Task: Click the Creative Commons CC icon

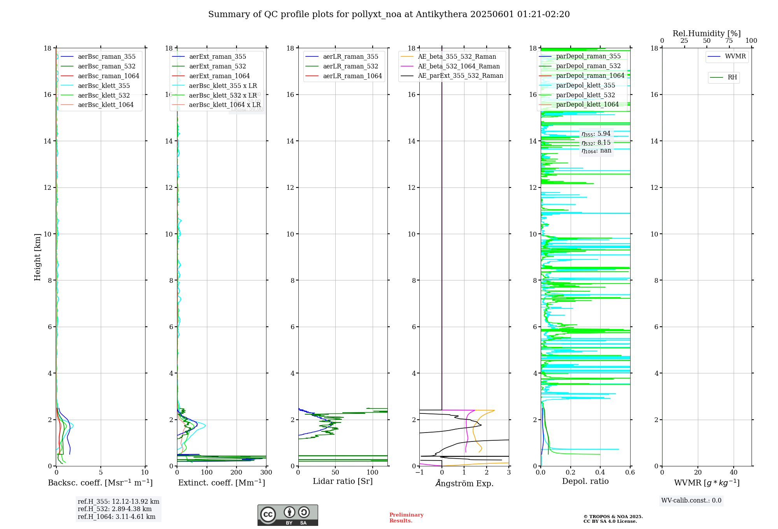Action: point(268,514)
